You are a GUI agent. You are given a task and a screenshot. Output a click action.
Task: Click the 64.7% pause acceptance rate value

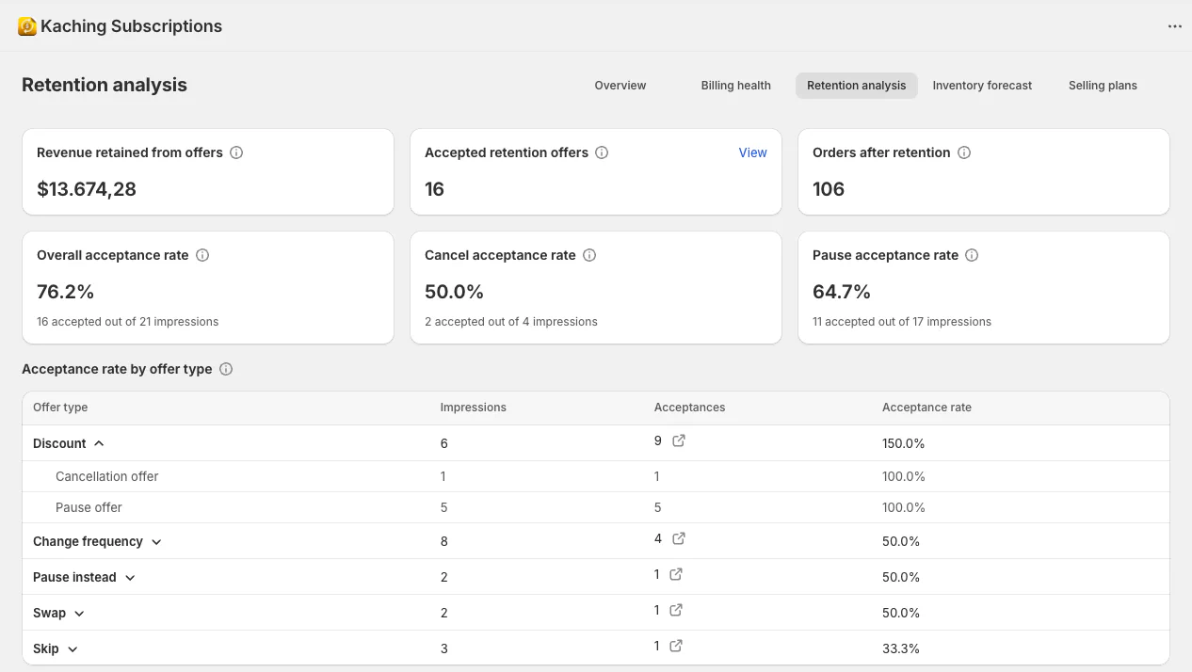[x=842, y=292]
